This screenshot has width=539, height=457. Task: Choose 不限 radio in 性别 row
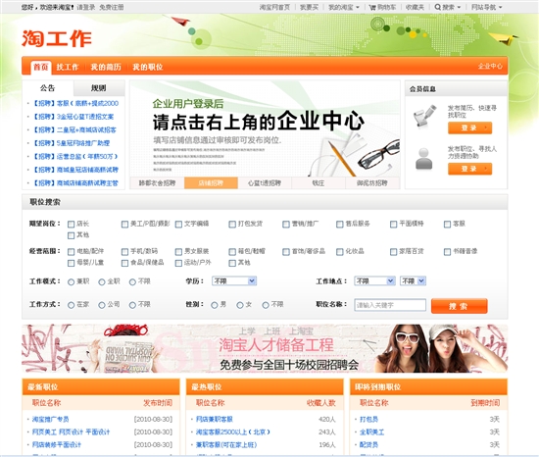coord(266,305)
